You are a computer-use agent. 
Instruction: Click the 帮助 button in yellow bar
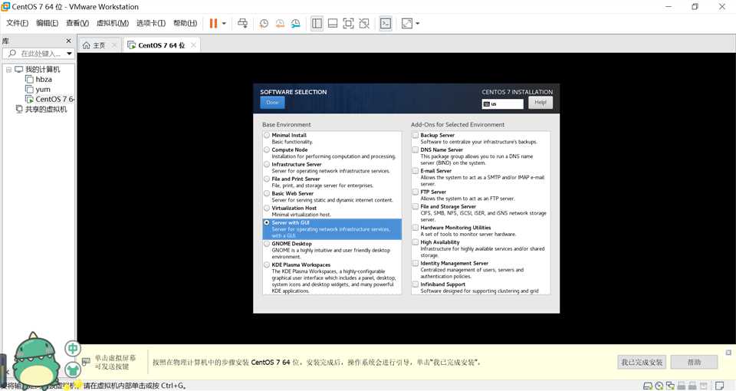tap(695, 363)
